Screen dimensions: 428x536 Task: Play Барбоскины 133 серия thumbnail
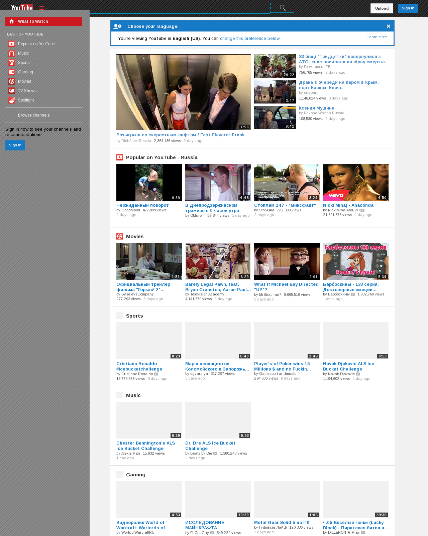click(x=356, y=261)
